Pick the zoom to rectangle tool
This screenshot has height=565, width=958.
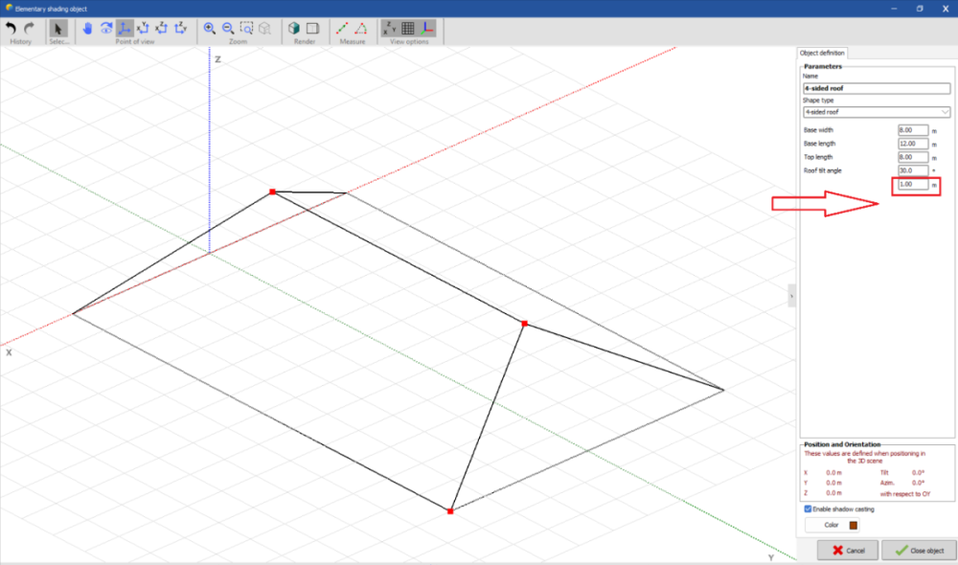(247, 28)
